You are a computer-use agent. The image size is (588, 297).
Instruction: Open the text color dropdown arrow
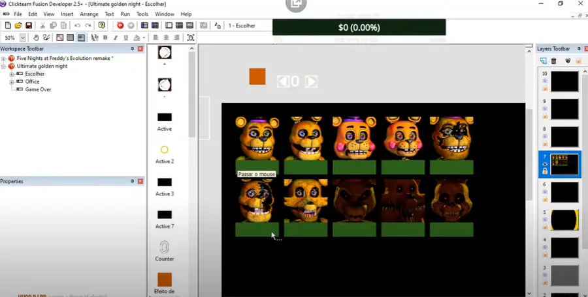(x=144, y=37)
